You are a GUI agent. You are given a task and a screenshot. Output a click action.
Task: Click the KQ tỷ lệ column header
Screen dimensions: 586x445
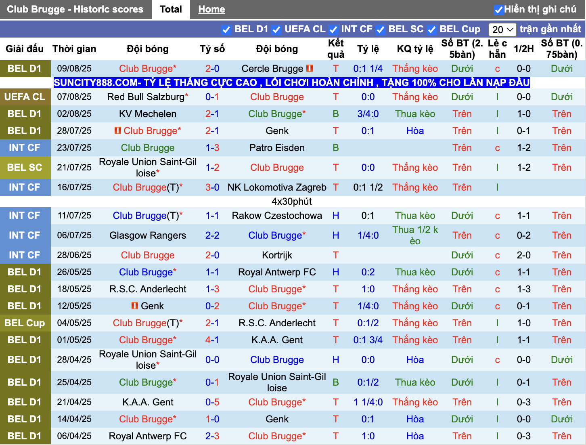[x=415, y=49]
